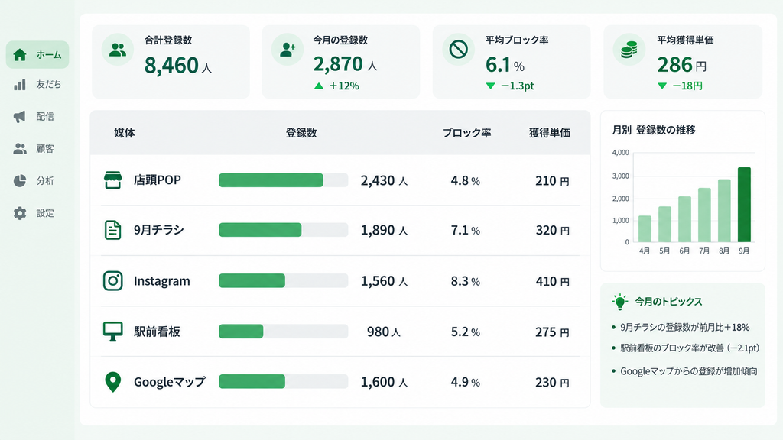The height and width of the screenshot is (440, 783).
Task: Open the 顧客 people icon
Action: 19,149
